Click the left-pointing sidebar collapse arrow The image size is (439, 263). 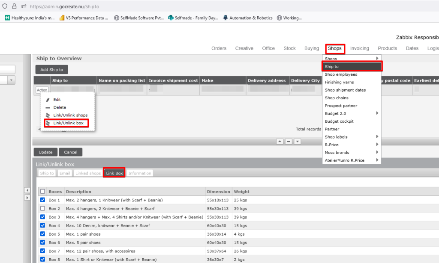(x=27, y=190)
